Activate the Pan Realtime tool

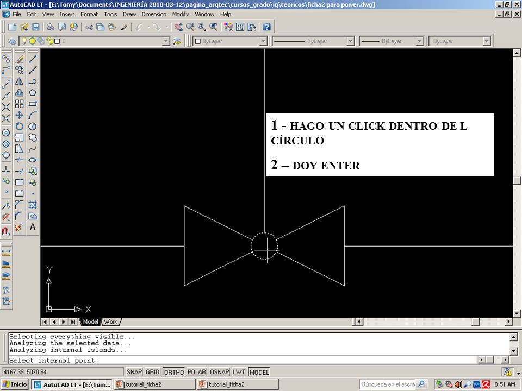click(x=178, y=27)
